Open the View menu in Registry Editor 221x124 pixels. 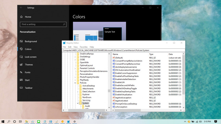point(75,47)
